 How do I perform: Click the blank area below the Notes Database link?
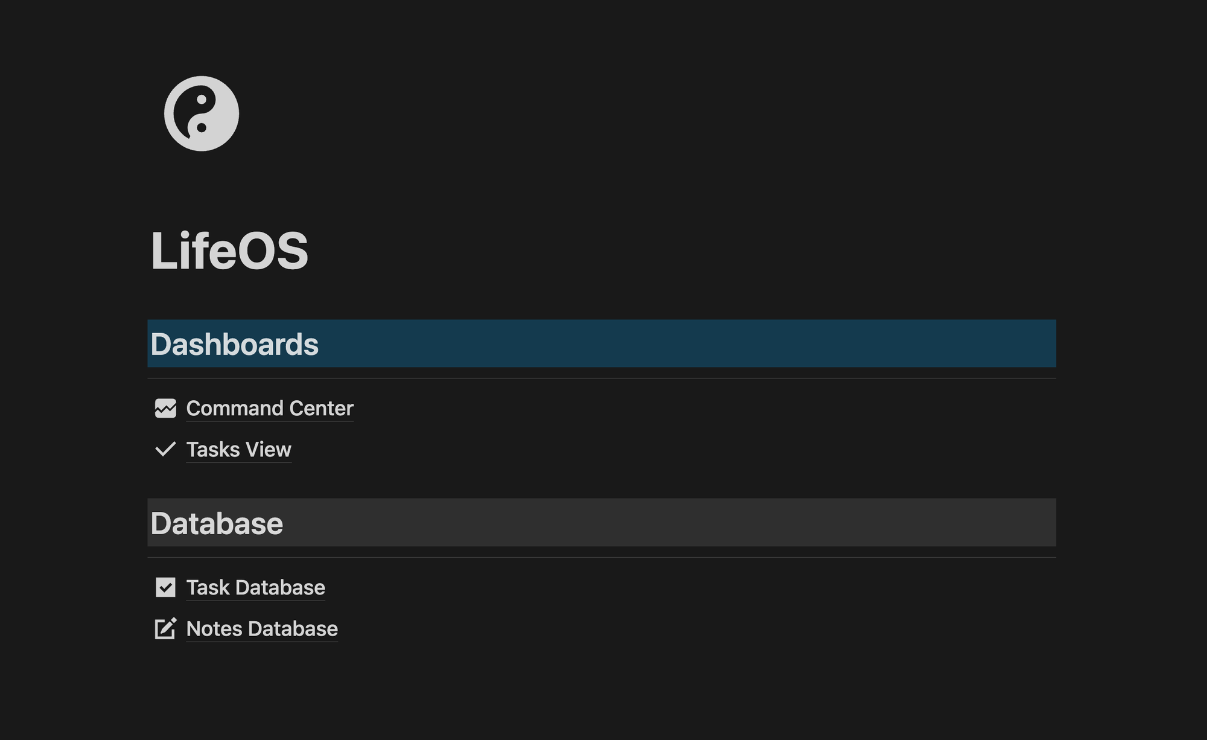click(x=602, y=688)
